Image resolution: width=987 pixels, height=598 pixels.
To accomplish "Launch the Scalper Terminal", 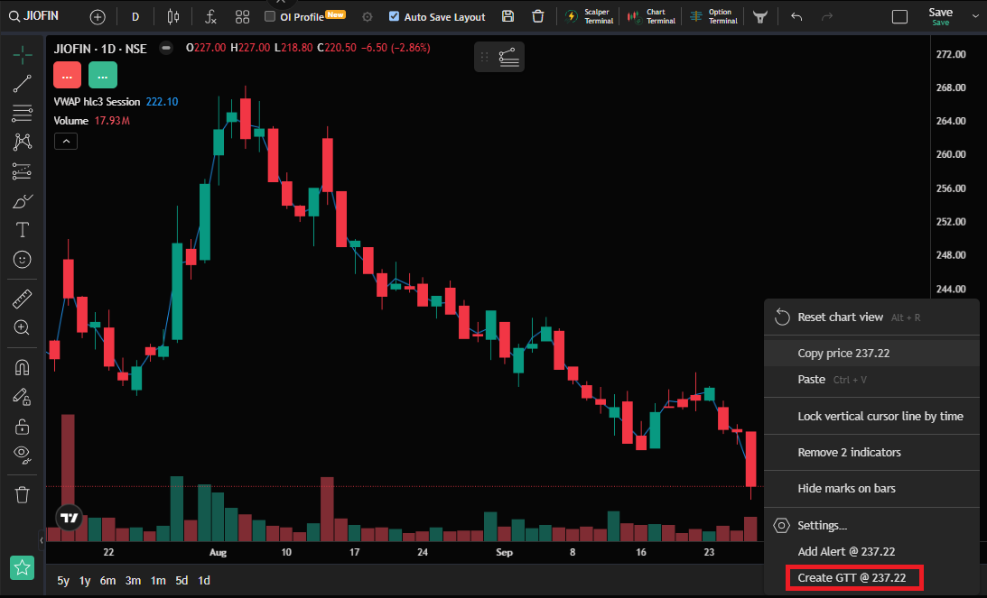I will (x=589, y=16).
